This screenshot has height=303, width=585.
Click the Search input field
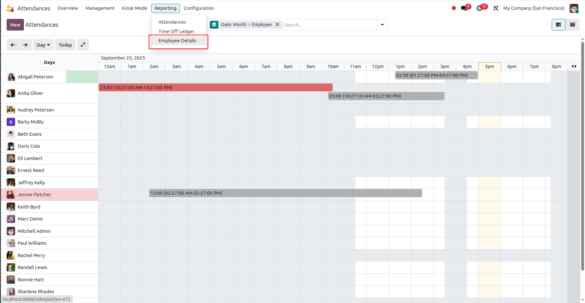pyautogui.click(x=330, y=25)
